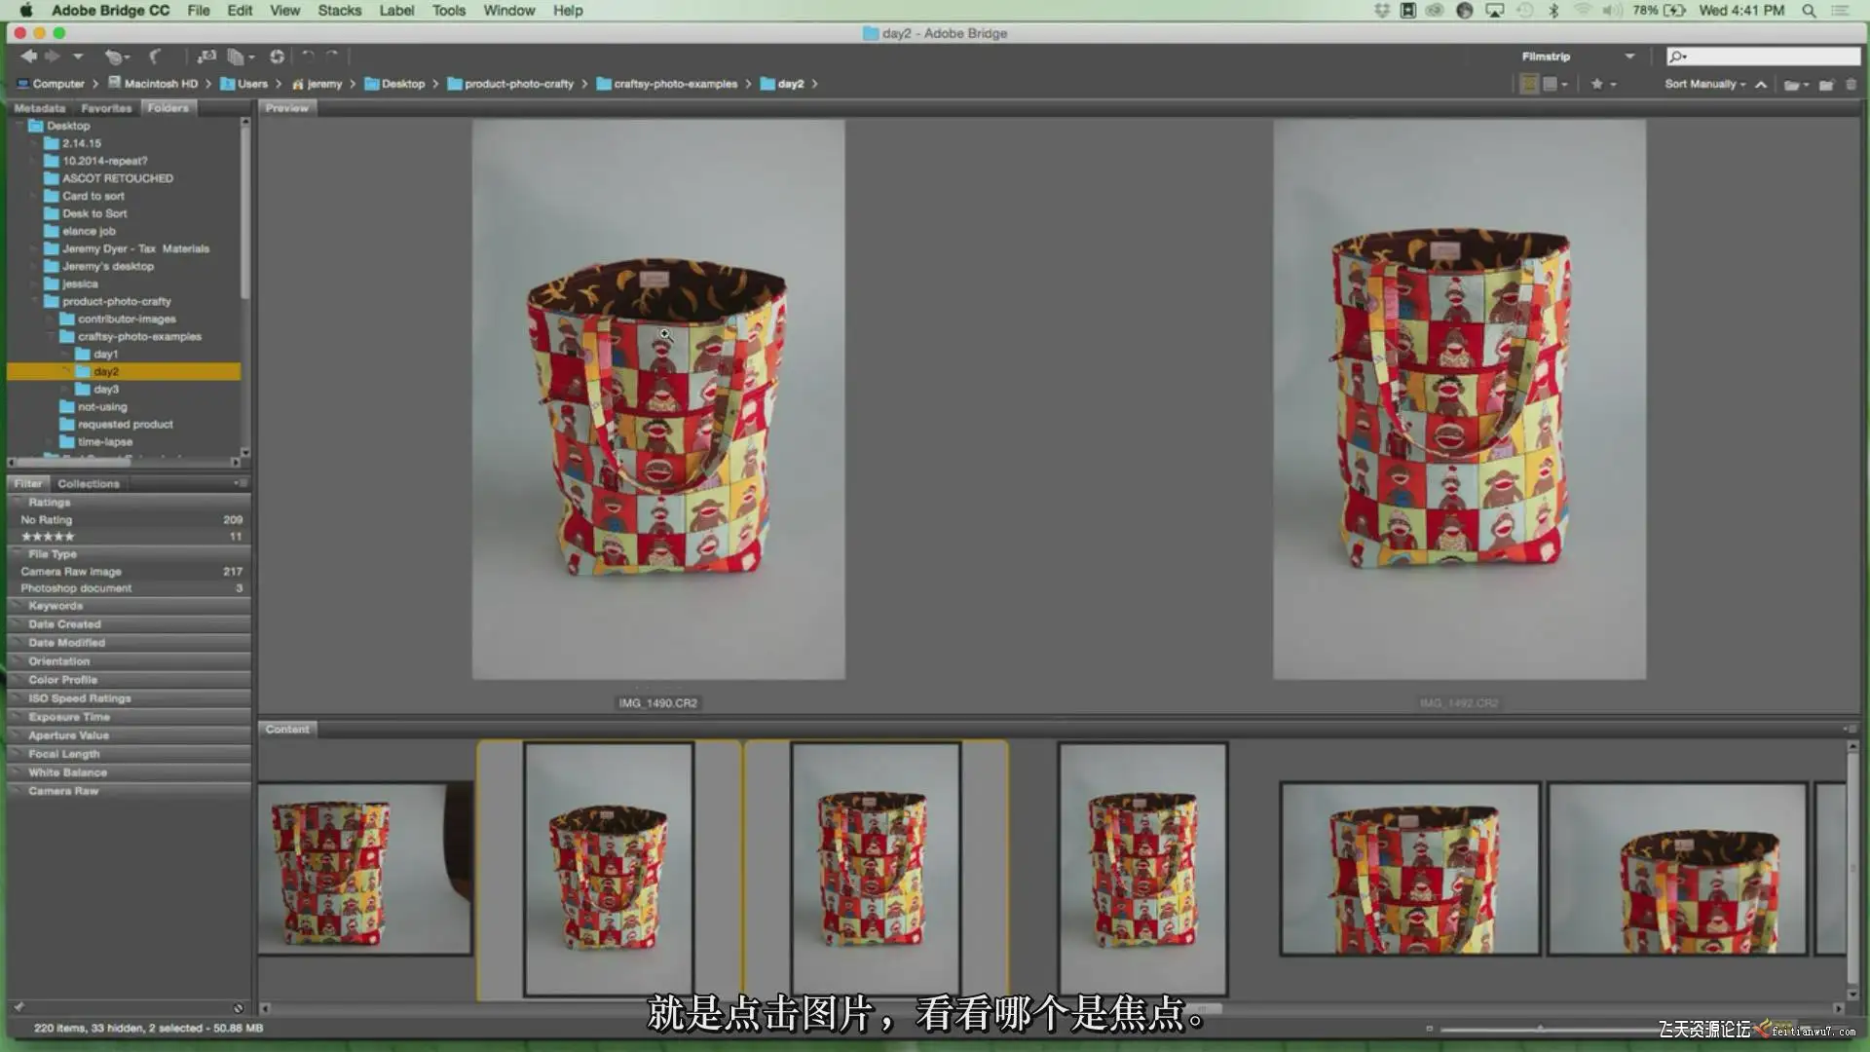Click the Open in Camera Raw icon

point(278,56)
